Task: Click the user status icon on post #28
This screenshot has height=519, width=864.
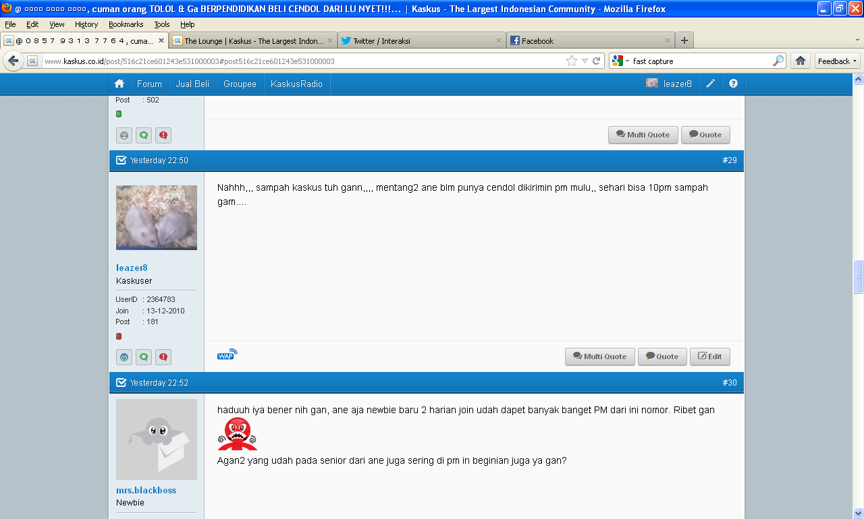Action: click(124, 135)
